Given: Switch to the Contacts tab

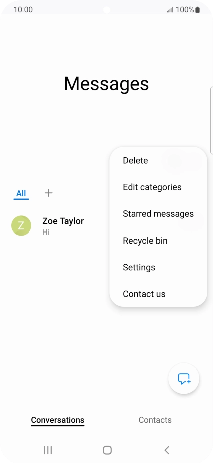Looking at the screenshot, I should (x=155, y=420).
